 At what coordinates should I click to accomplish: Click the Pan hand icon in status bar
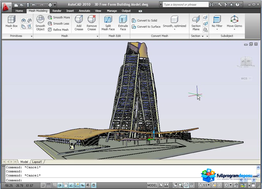point(175,185)
